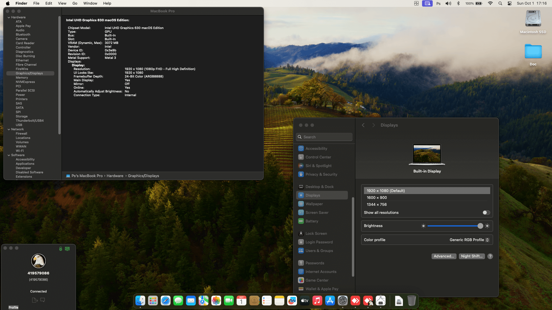The height and width of the screenshot is (310, 552).
Task: Open the Apple menu
Action: tap(8, 3)
